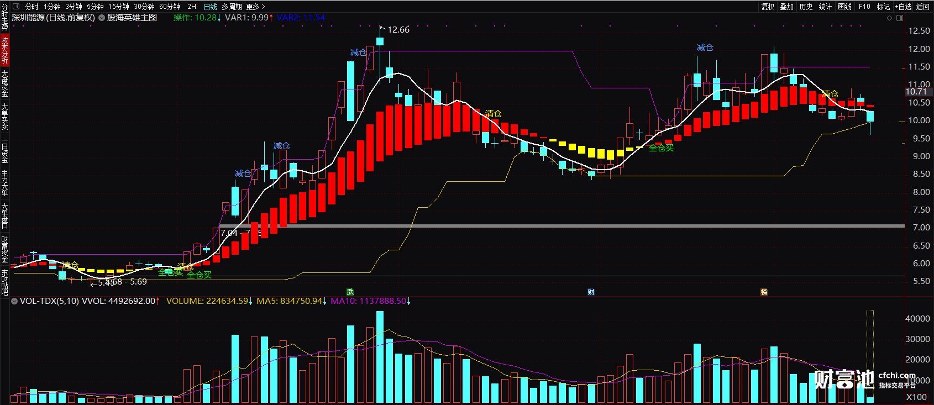Select the 日线 daily period
The image size is (934, 405).
(211, 7)
